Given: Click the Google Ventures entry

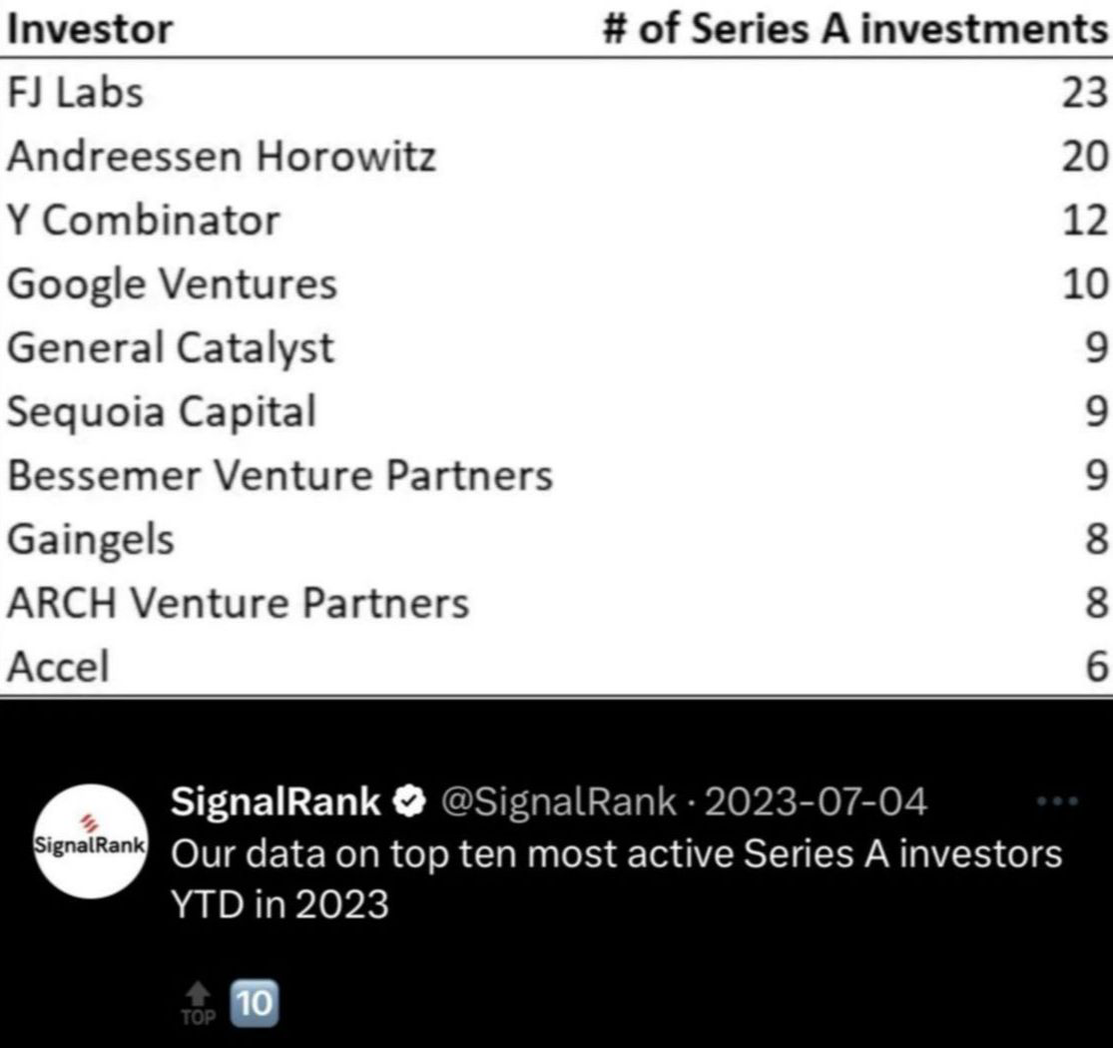Looking at the screenshot, I should coord(172,284).
